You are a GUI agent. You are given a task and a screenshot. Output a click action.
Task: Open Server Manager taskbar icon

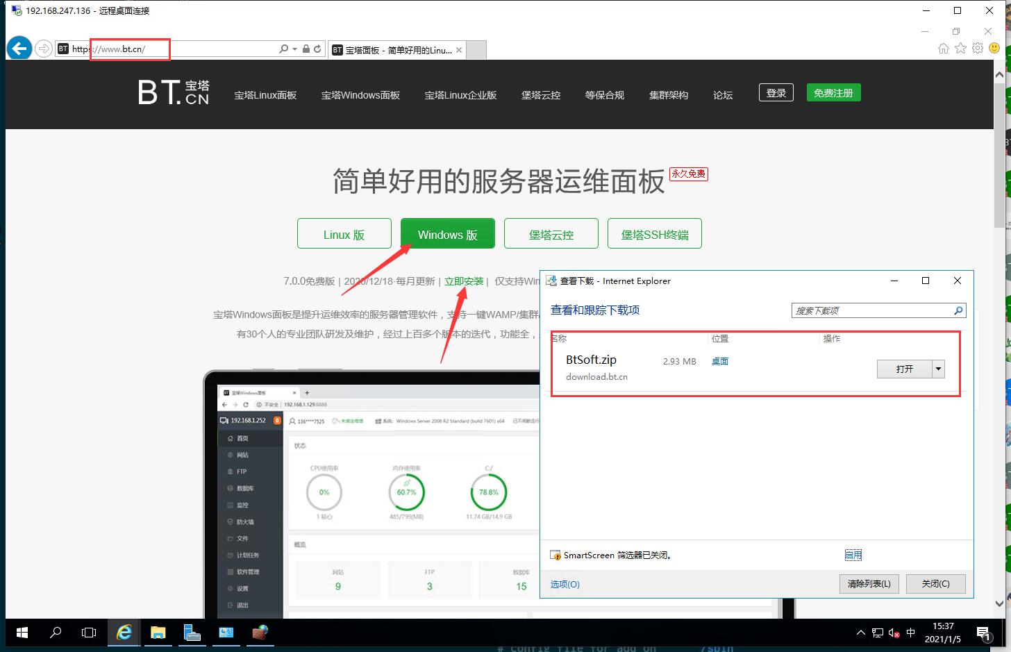pos(192,633)
